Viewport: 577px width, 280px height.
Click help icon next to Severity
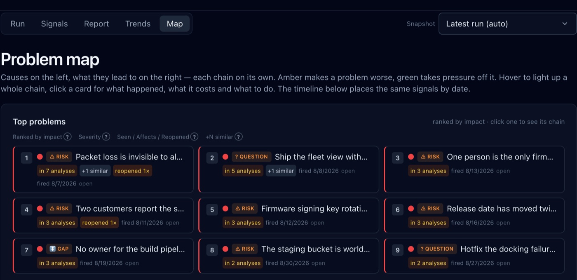tap(106, 137)
